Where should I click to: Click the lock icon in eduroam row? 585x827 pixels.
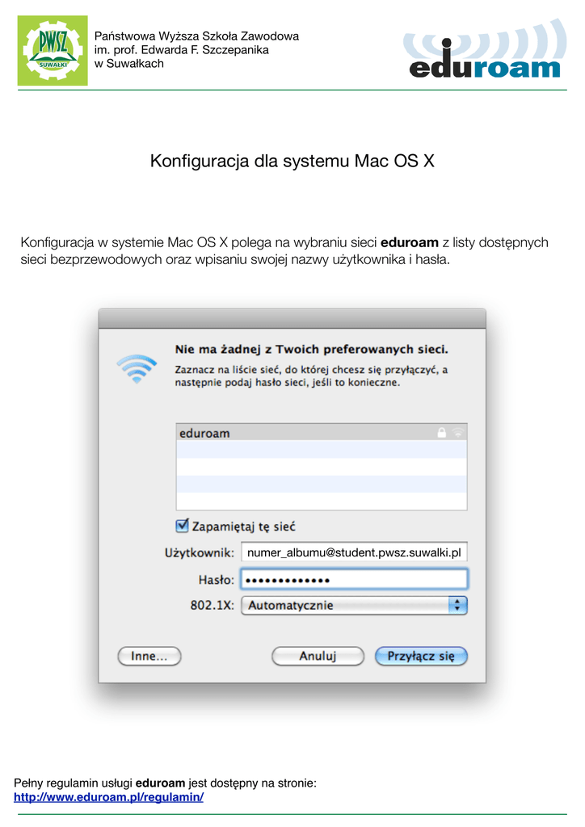441,433
